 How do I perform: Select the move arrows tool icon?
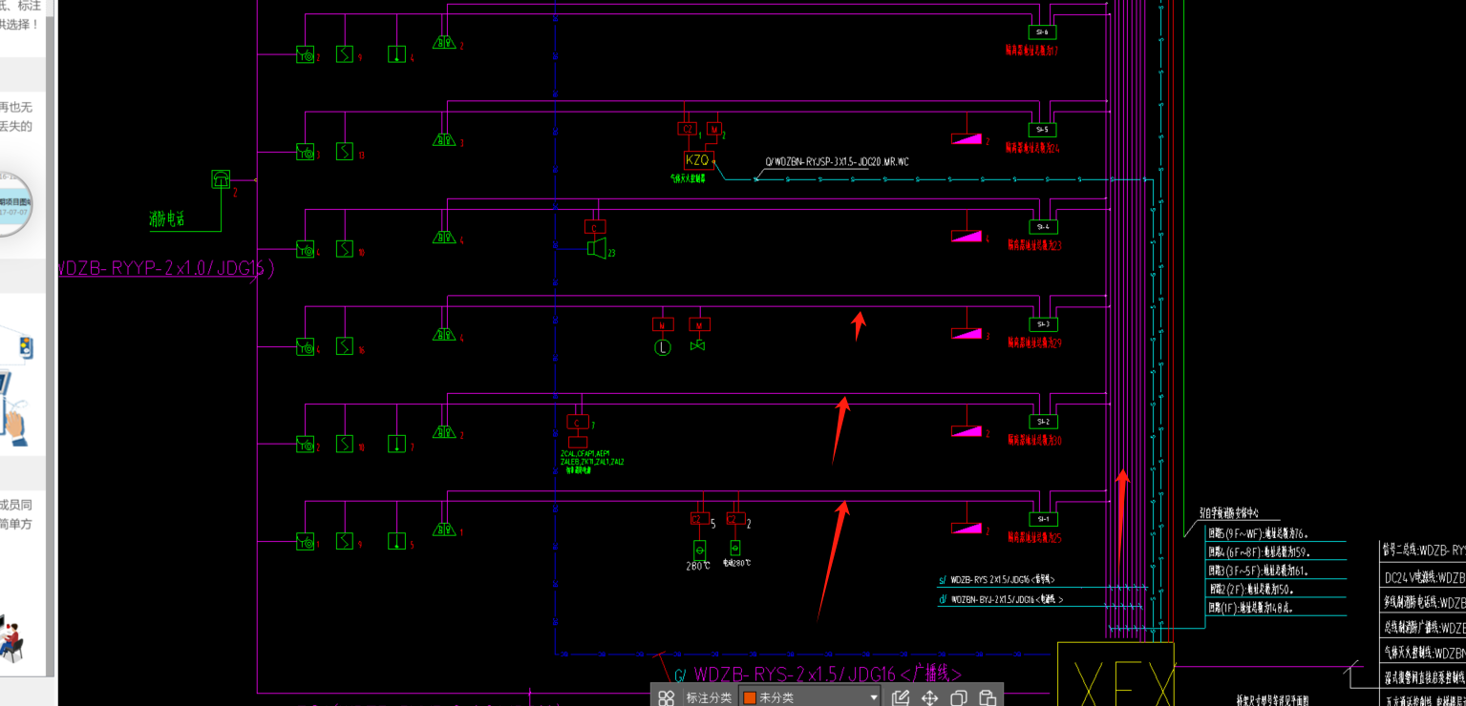tap(929, 697)
